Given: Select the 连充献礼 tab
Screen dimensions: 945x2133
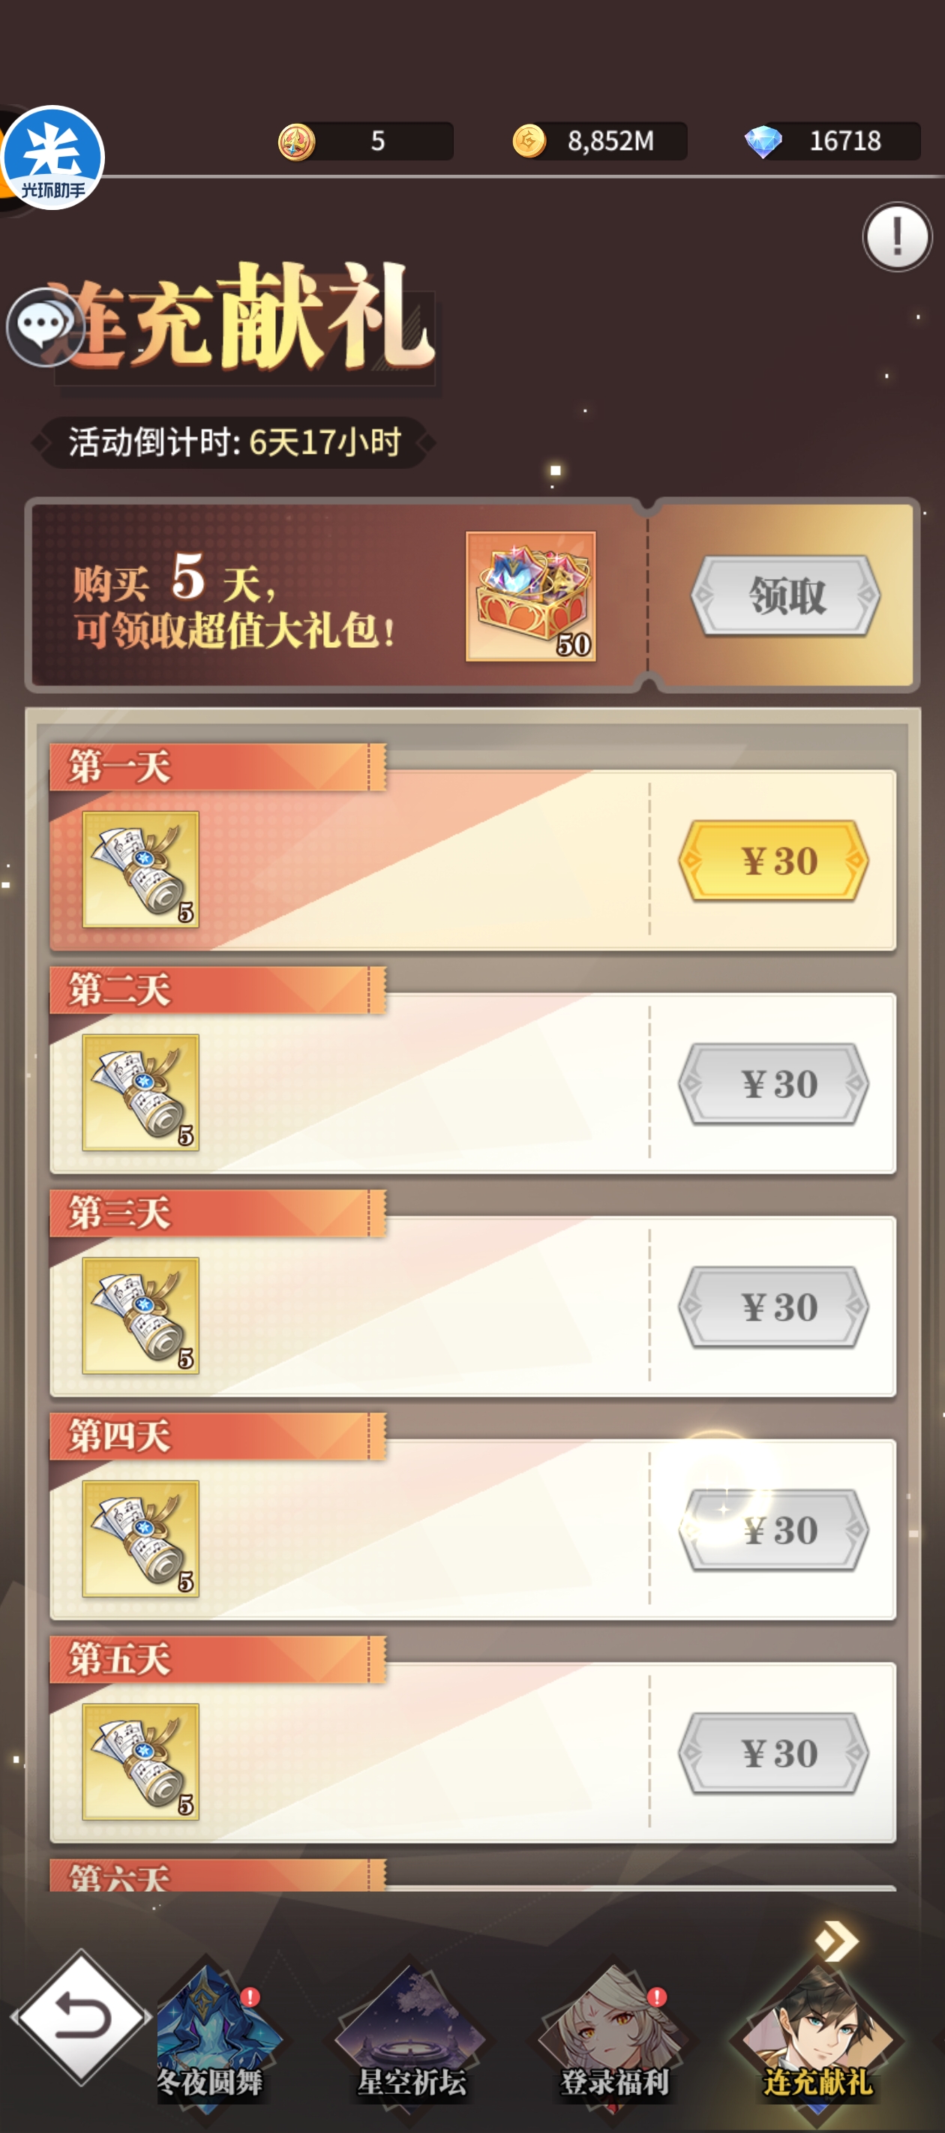Looking at the screenshot, I should point(817,2034).
